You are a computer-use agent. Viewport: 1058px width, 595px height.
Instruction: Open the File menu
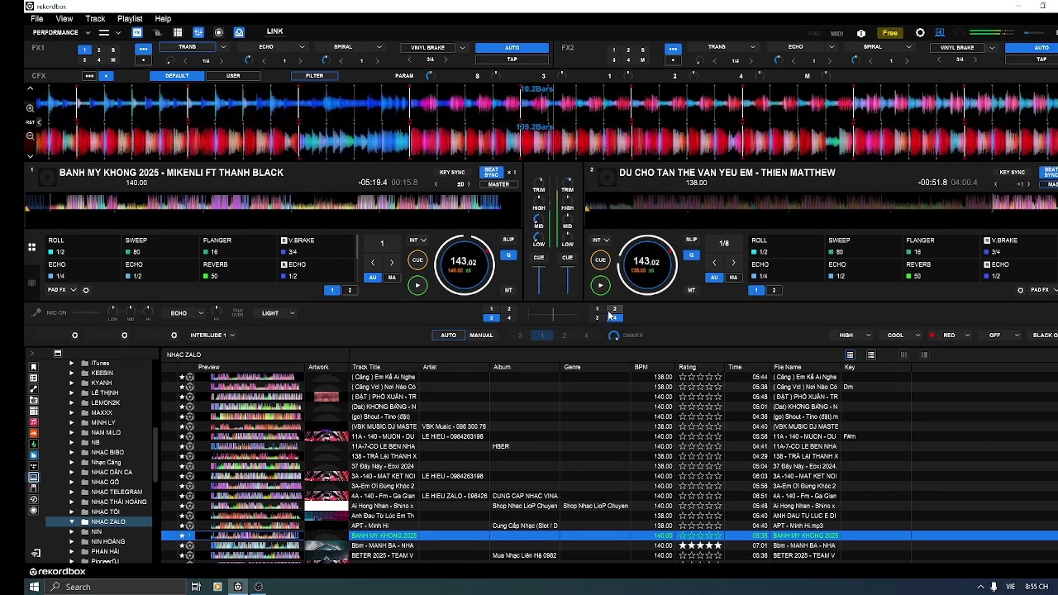point(37,19)
